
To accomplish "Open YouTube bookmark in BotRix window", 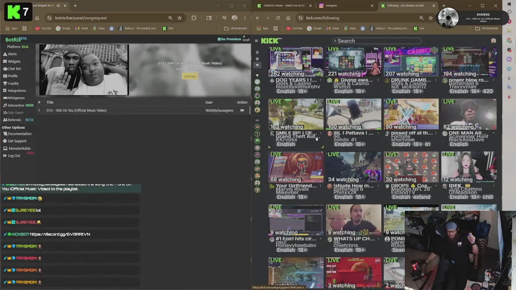I will (43, 28).
